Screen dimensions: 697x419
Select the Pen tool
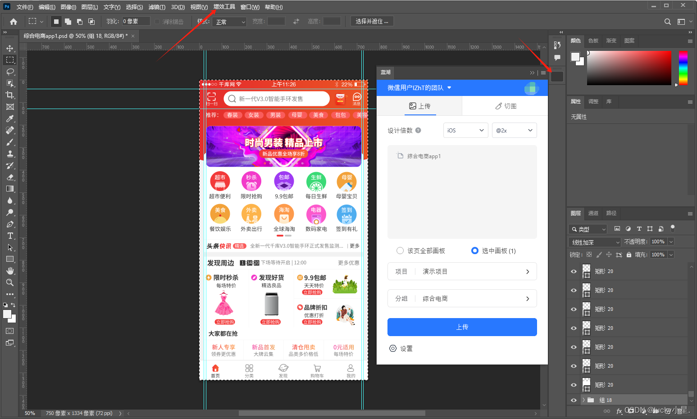[10, 224]
